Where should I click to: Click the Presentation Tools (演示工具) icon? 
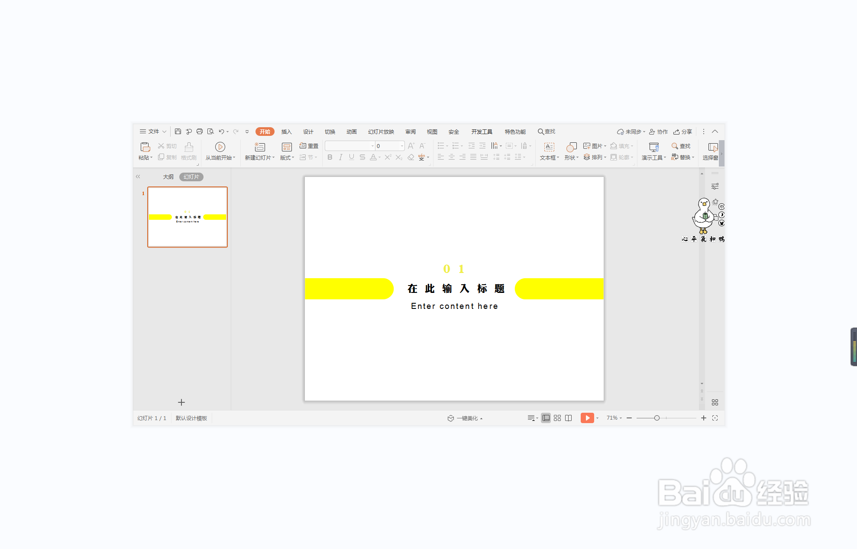coord(654,147)
